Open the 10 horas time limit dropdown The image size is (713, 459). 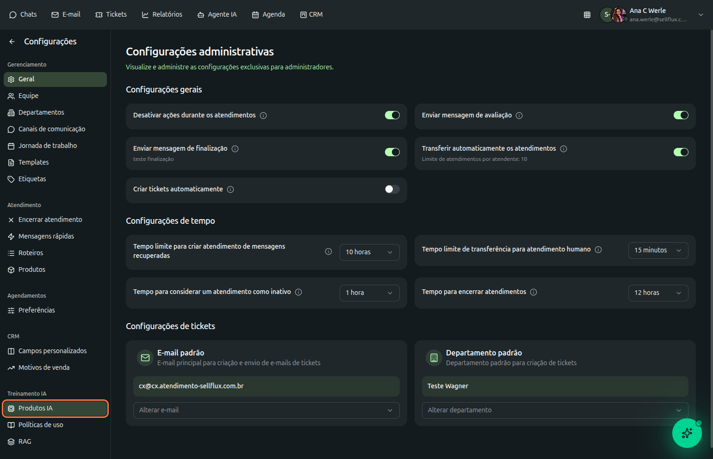(369, 252)
